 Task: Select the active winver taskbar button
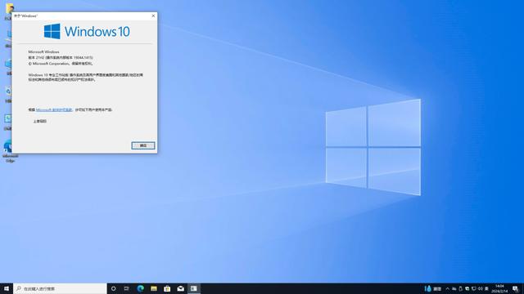[x=194, y=288]
